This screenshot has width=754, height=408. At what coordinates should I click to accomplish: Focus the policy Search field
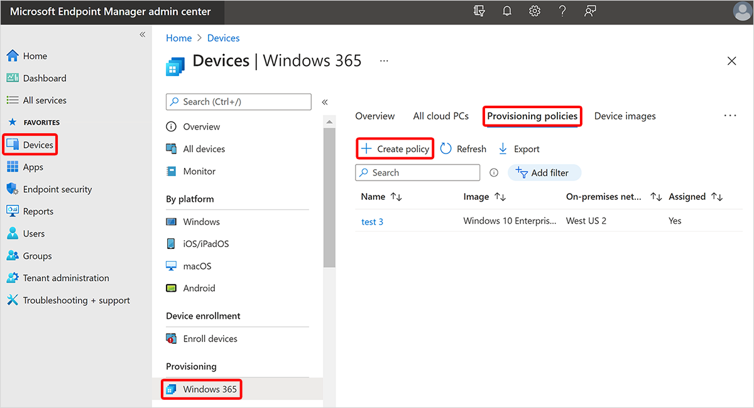[x=418, y=173]
